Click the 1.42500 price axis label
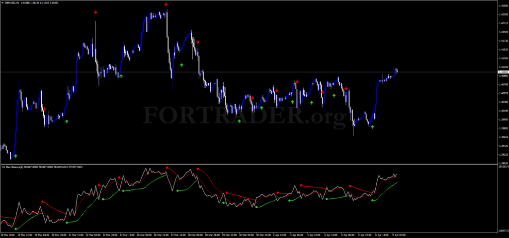This screenshot has height=238, width=509. click(504, 5)
